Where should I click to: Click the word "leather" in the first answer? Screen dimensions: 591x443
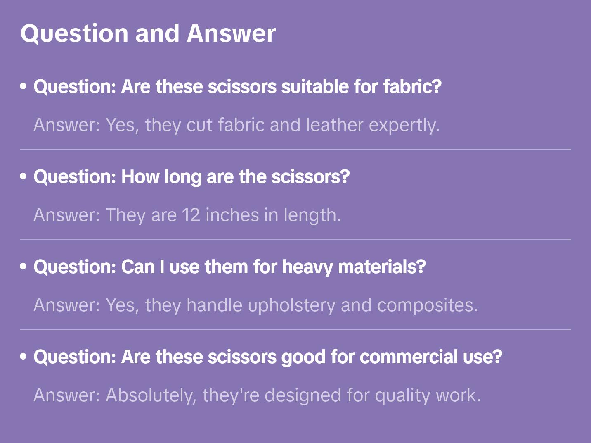click(x=335, y=125)
